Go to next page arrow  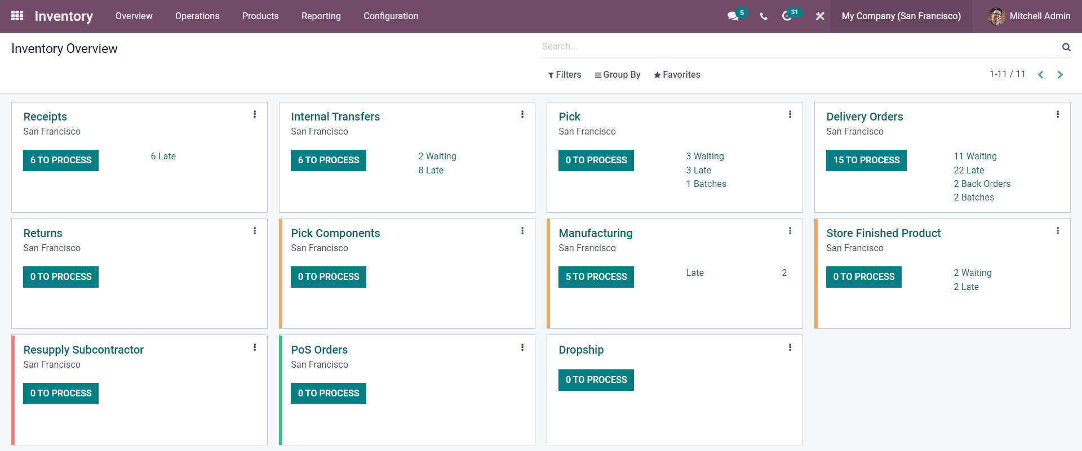1060,75
